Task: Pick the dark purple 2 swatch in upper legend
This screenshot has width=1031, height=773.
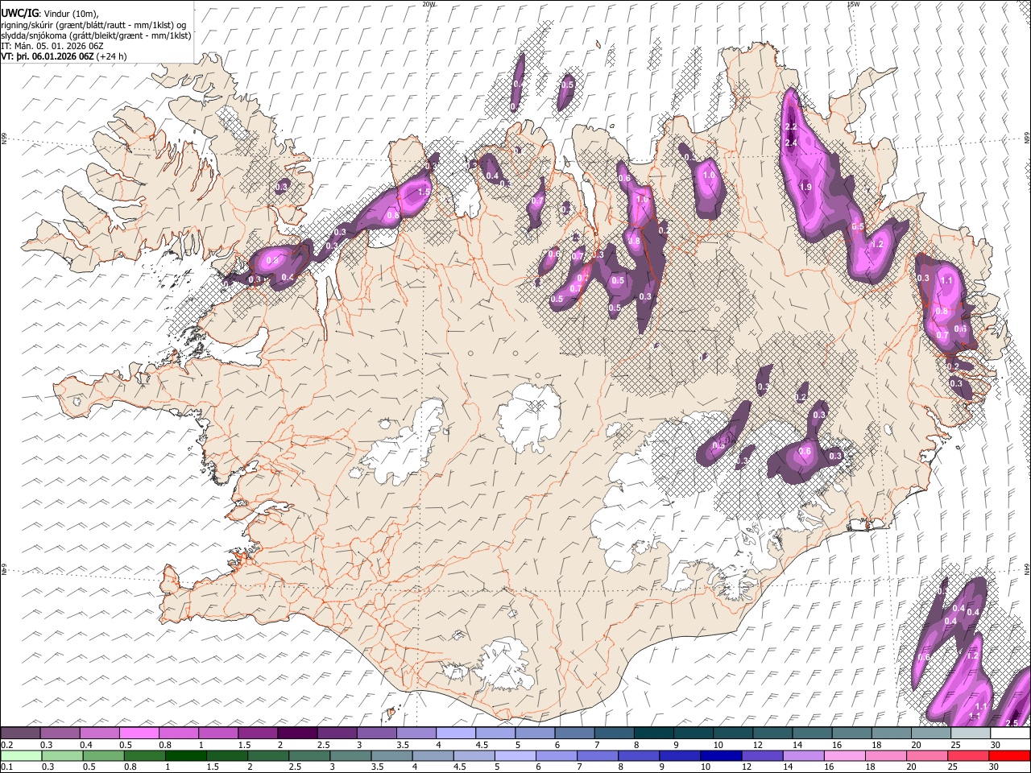Action: coord(298,733)
